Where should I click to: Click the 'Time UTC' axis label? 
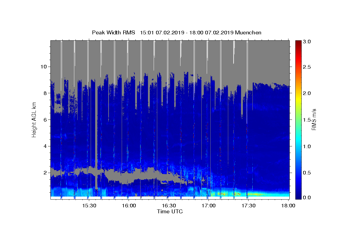click(170, 212)
